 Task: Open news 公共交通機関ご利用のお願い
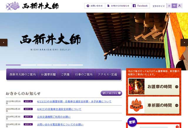click(54, 117)
